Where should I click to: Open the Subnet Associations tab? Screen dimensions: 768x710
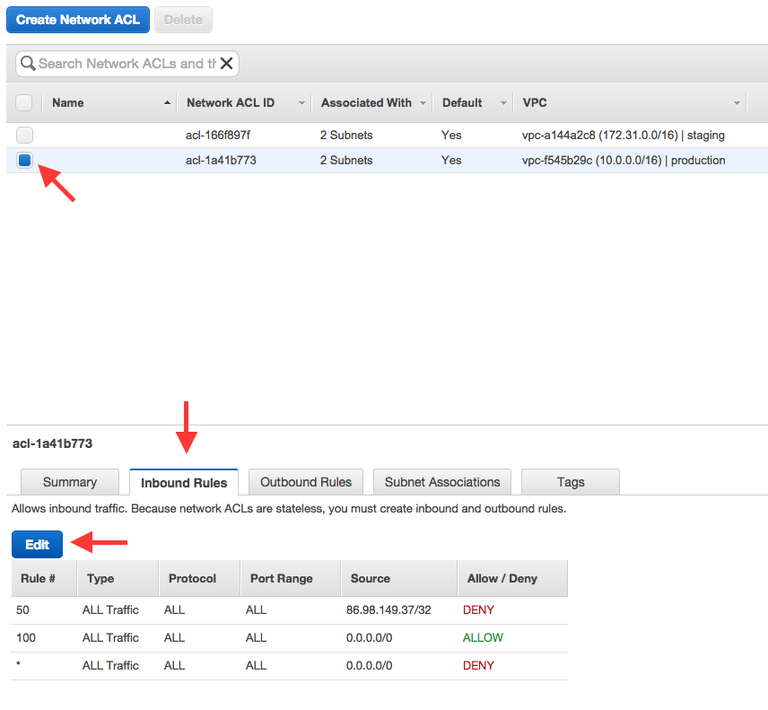pyautogui.click(x=442, y=482)
